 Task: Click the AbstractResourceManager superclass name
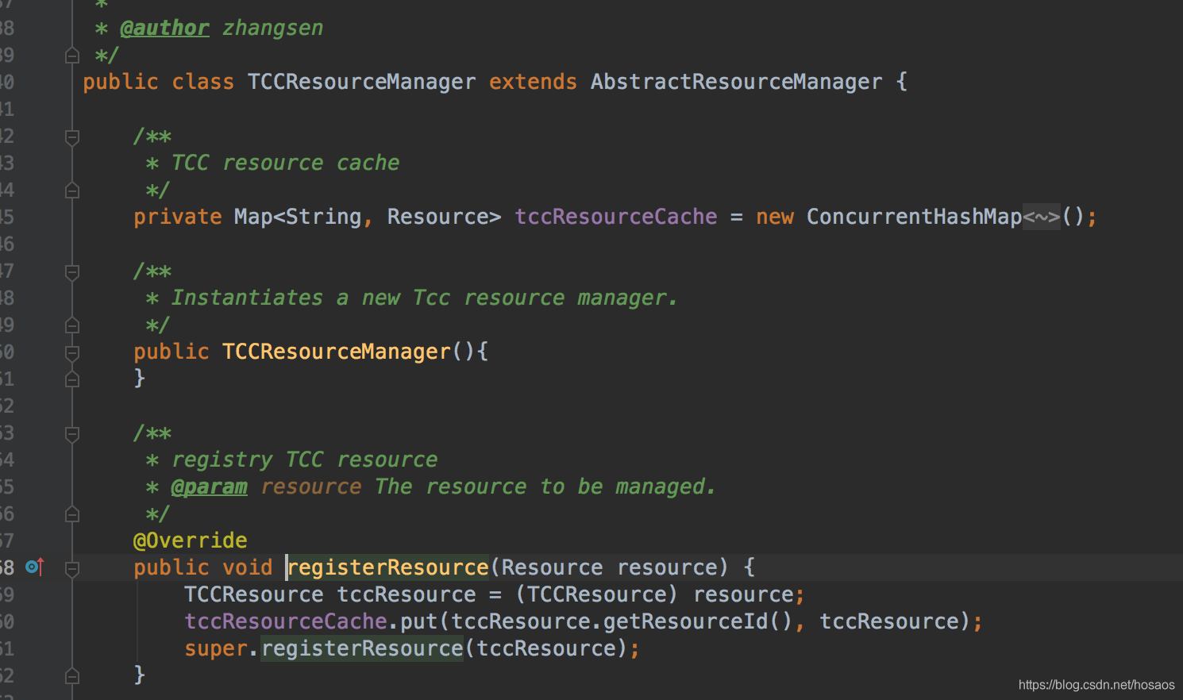pos(736,82)
